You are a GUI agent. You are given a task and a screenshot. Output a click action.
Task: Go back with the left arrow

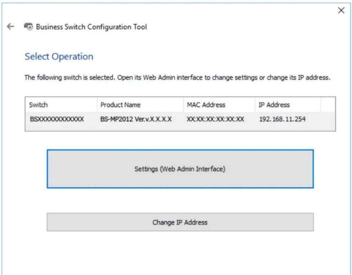pyautogui.click(x=10, y=27)
